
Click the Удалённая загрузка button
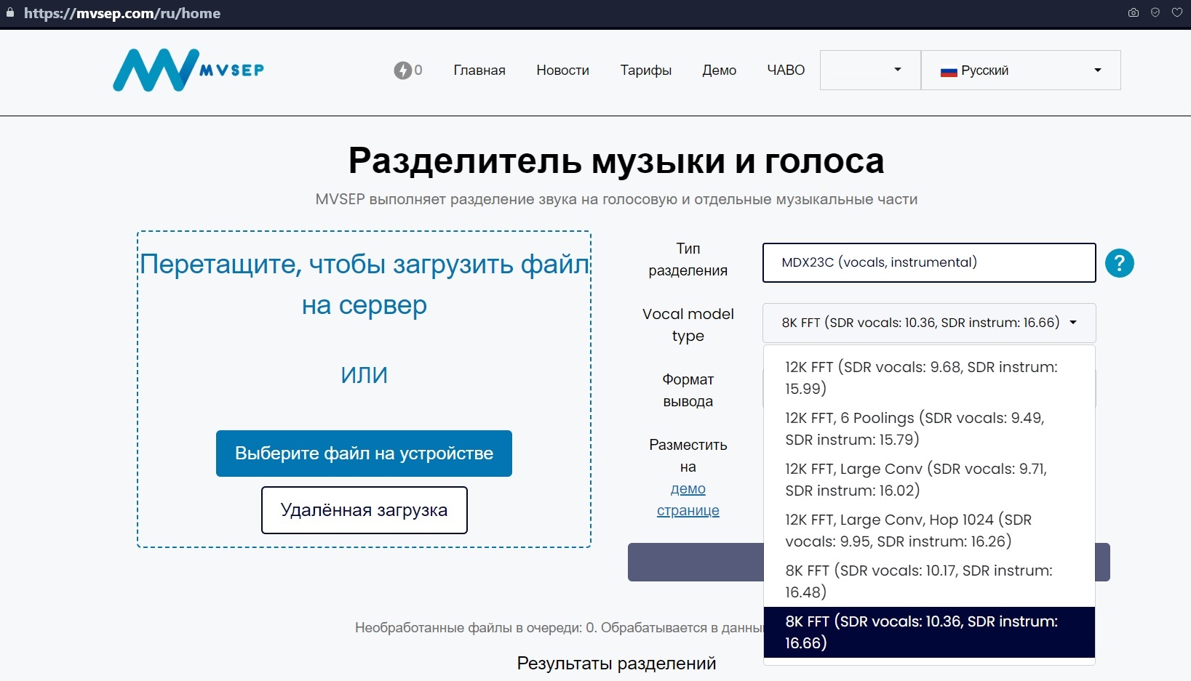click(x=364, y=510)
